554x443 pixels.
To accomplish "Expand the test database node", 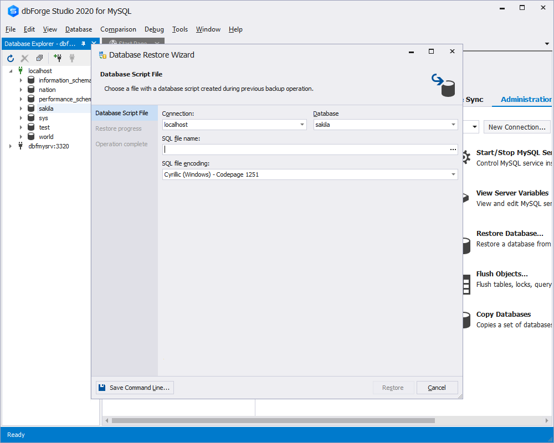I will 21,127.
